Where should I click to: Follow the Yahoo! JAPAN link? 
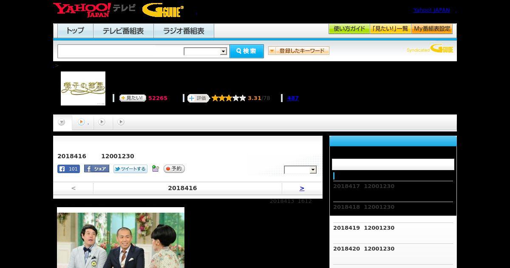tap(431, 10)
